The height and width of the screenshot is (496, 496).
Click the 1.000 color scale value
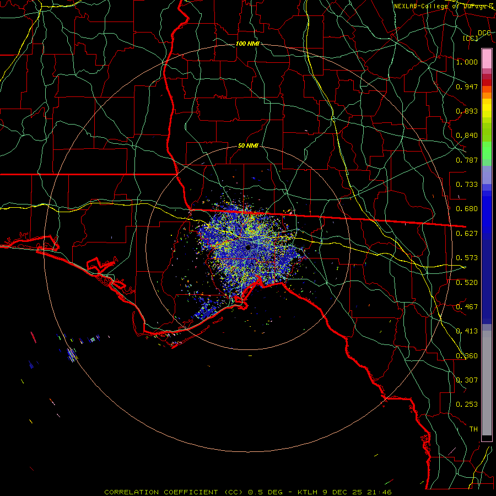[x=467, y=62]
